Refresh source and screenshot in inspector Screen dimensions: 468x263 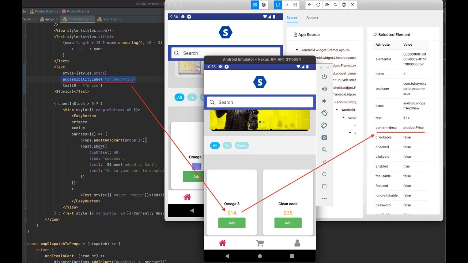click(x=318, y=5)
